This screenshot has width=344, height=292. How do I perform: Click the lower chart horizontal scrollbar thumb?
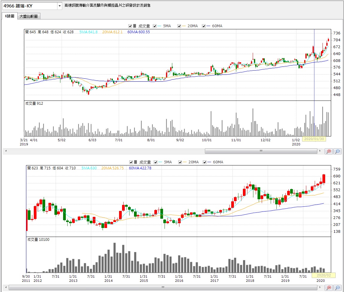tap(163, 288)
